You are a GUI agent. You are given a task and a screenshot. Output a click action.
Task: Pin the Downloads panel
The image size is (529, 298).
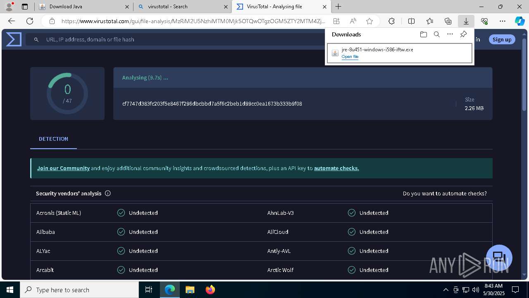[463, 34]
